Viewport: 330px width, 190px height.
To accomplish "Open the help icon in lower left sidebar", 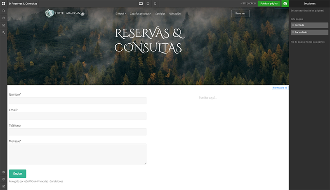I will coord(4,179).
